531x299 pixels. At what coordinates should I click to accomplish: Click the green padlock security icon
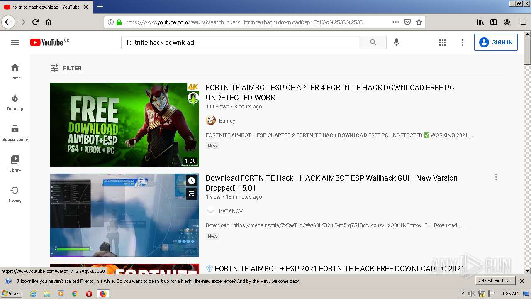(119, 22)
